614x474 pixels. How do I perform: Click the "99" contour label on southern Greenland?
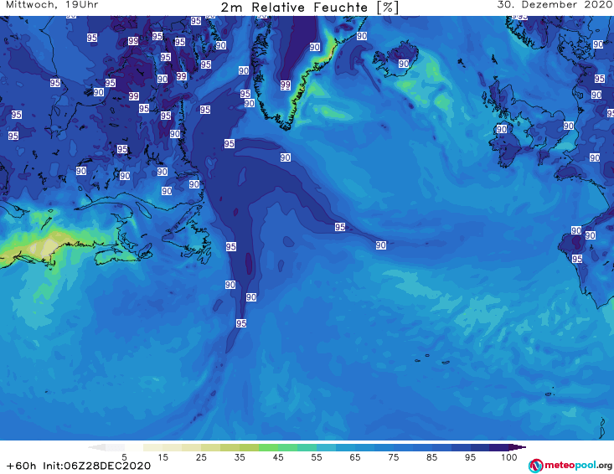286,85
